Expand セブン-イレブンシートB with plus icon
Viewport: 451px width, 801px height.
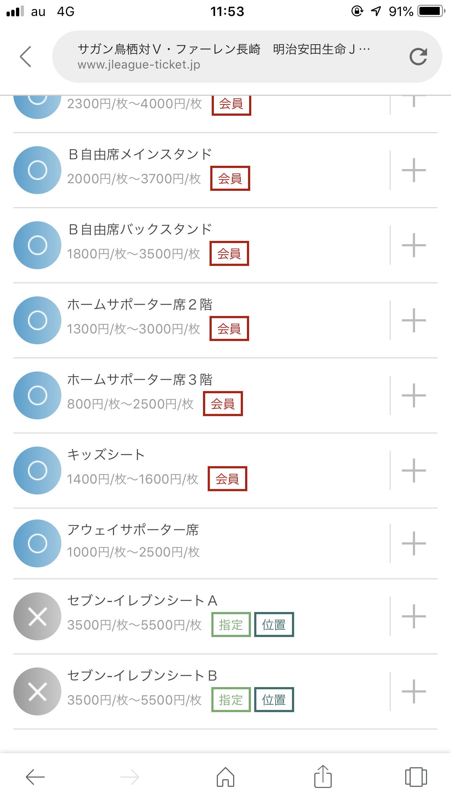[x=414, y=691]
